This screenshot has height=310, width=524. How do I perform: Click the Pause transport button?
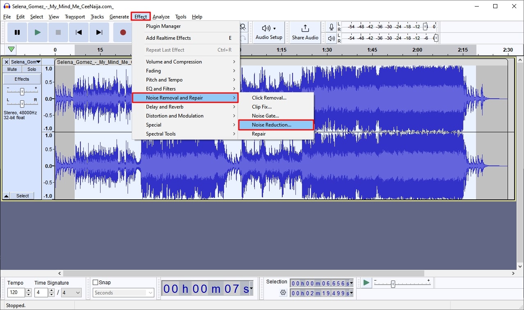pyautogui.click(x=17, y=32)
